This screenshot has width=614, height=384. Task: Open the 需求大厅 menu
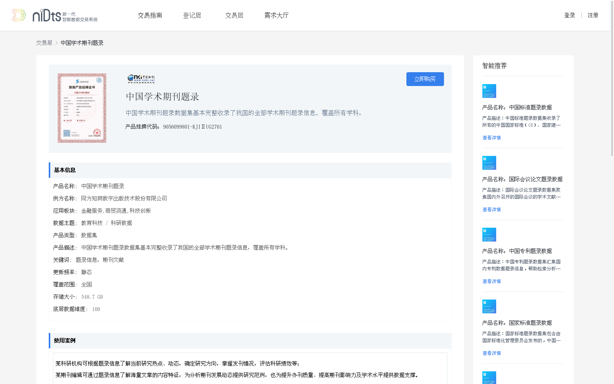[x=276, y=15]
